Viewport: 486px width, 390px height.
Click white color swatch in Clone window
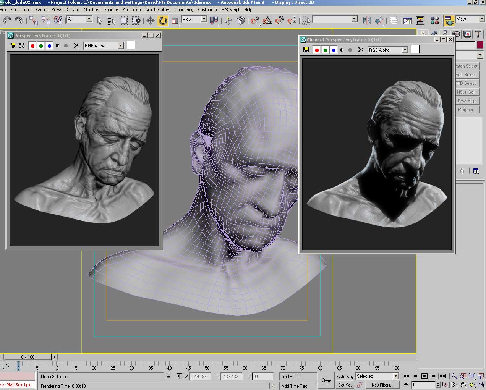click(415, 49)
